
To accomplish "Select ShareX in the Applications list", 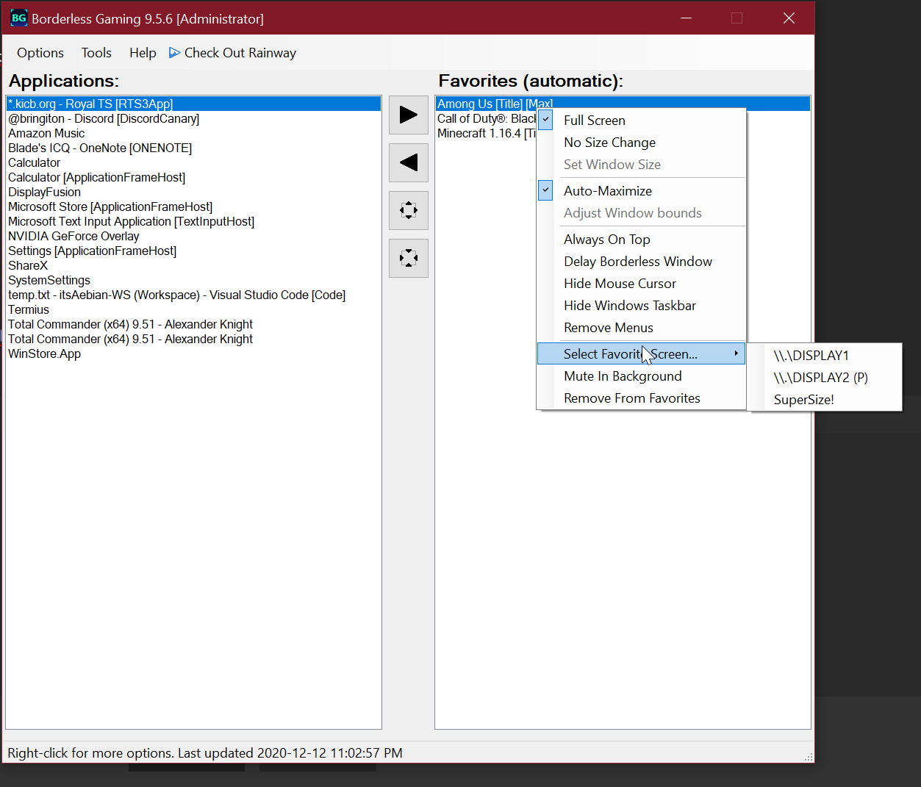I will [28, 266].
